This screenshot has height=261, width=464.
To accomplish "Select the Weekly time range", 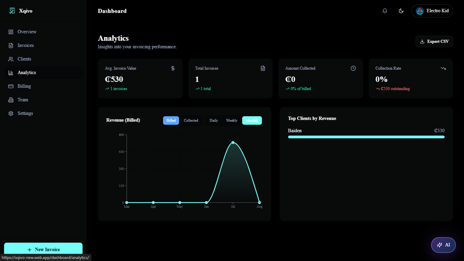I will click(232, 120).
